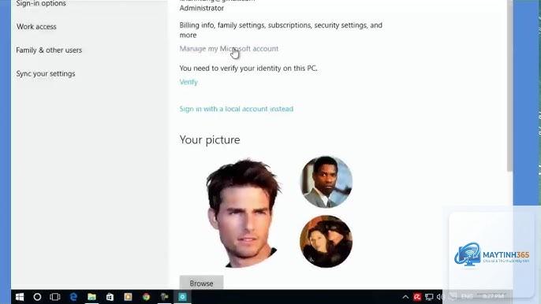This screenshot has height=304, width=541.
Task: Open Task View in taskbar
Action: coord(55,297)
